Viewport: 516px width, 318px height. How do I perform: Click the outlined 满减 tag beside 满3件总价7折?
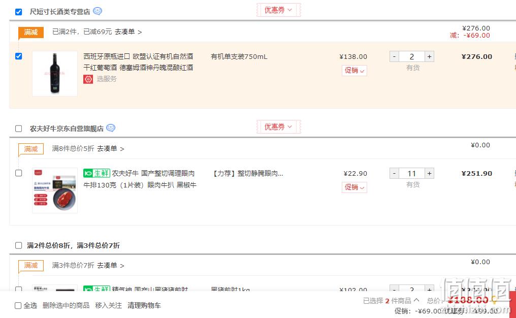(x=30, y=266)
